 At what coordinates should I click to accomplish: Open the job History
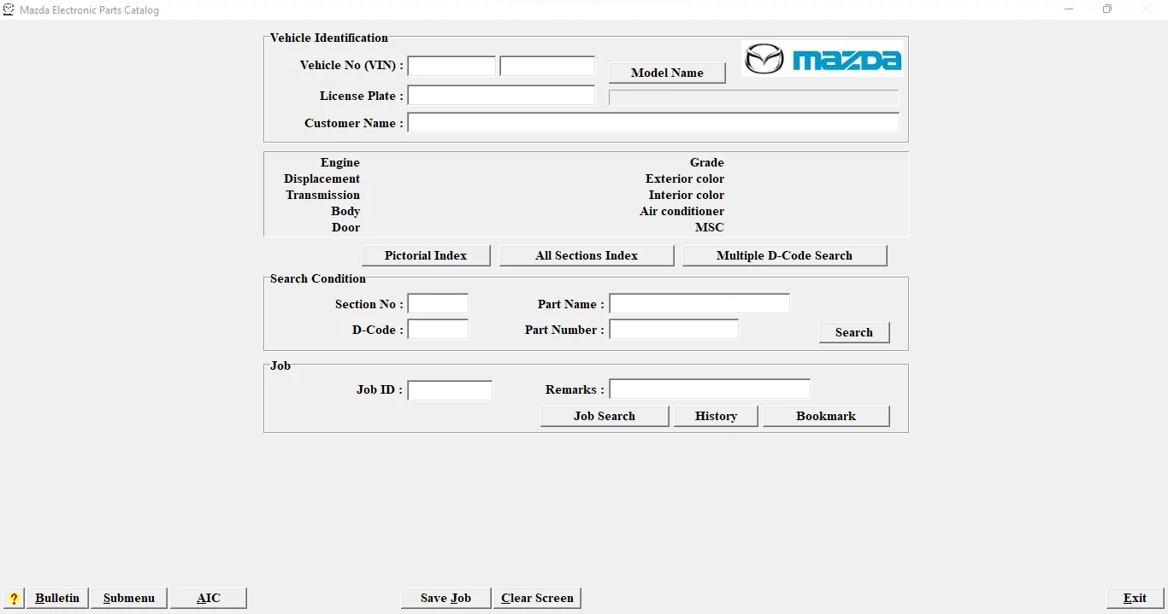click(716, 417)
